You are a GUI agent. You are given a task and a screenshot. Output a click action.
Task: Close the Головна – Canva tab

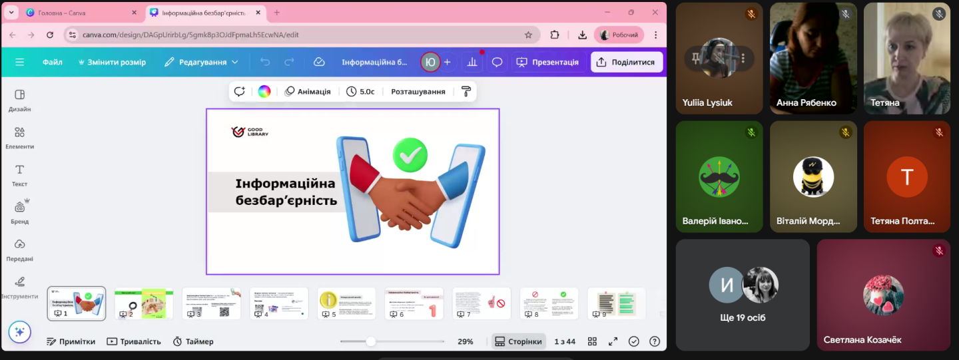pos(134,13)
